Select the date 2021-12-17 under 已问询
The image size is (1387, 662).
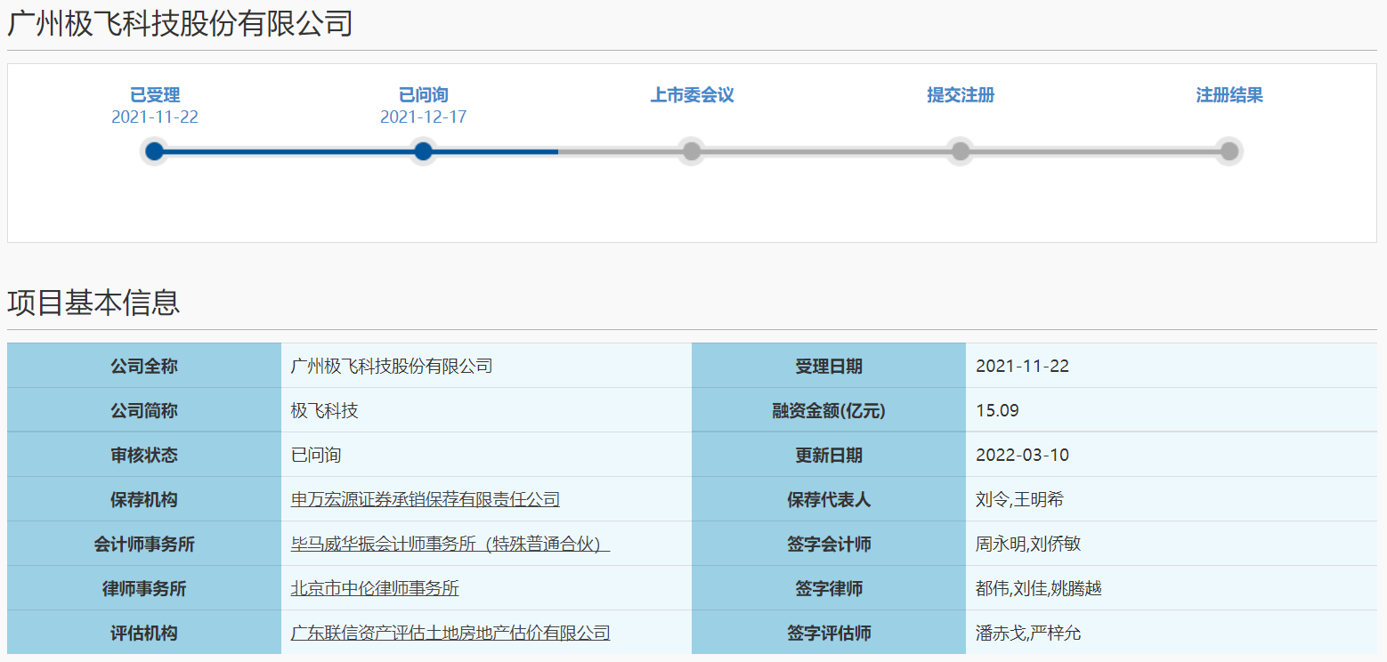pos(424,117)
